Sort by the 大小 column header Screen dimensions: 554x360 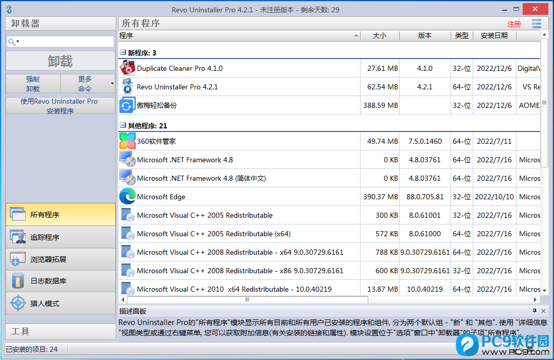(x=380, y=35)
